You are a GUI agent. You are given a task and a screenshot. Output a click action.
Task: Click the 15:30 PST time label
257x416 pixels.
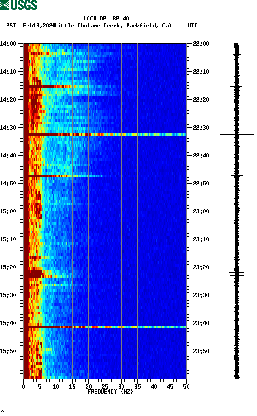pyautogui.click(x=8, y=295)
